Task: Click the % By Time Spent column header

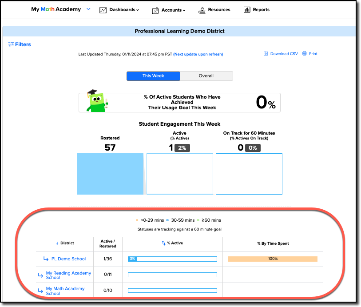Action: click(273, 243)
